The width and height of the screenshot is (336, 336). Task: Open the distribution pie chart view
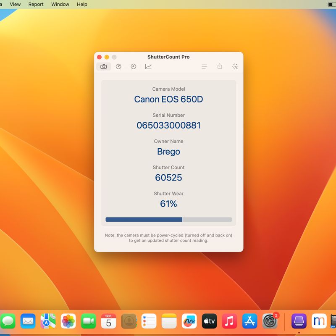click(118, 66)
